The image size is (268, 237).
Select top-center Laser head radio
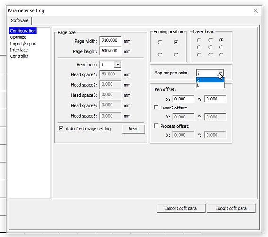pyautogui.click(x=211, y=40)
